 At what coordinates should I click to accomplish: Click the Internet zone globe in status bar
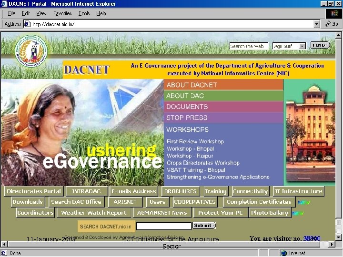tap(284, 253)
